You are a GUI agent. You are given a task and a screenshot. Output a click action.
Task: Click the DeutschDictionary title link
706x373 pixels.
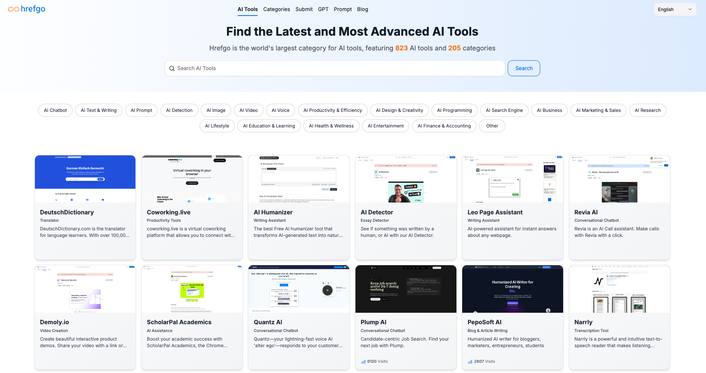[67, 212]
